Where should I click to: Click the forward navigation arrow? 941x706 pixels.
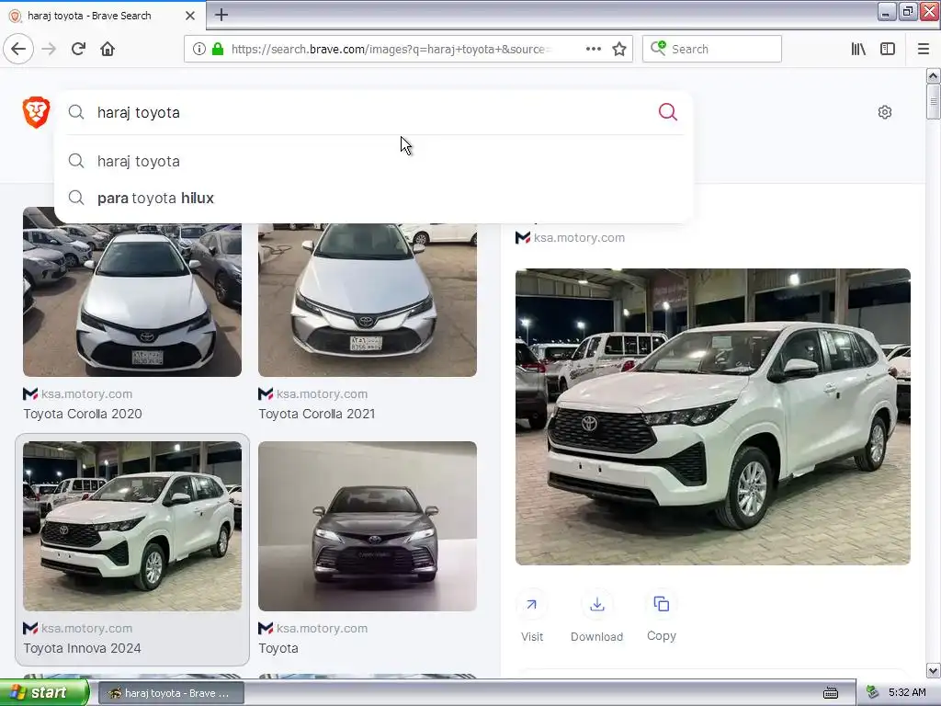[x=49, y=49]
